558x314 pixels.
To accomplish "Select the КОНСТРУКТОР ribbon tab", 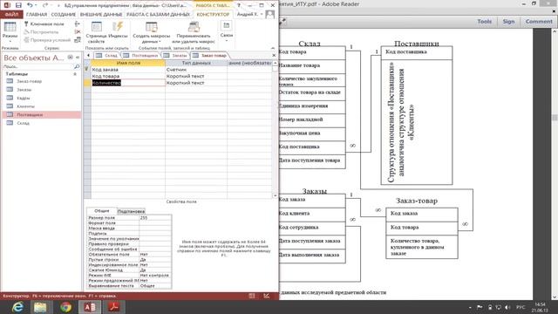I will [213, 14].
